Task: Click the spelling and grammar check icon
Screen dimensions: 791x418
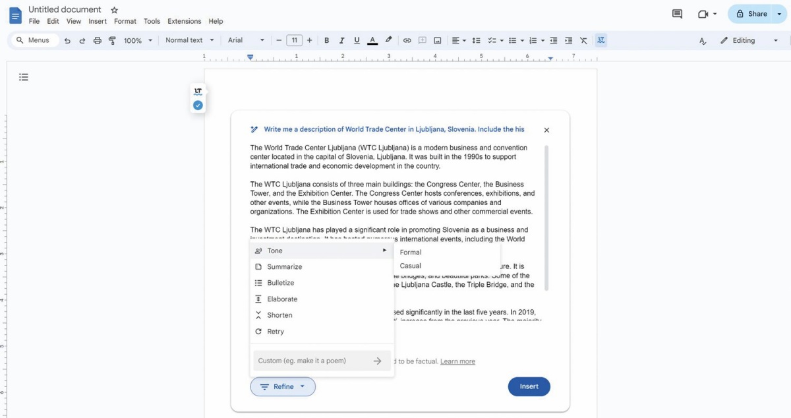Action: tap(703, 41)
